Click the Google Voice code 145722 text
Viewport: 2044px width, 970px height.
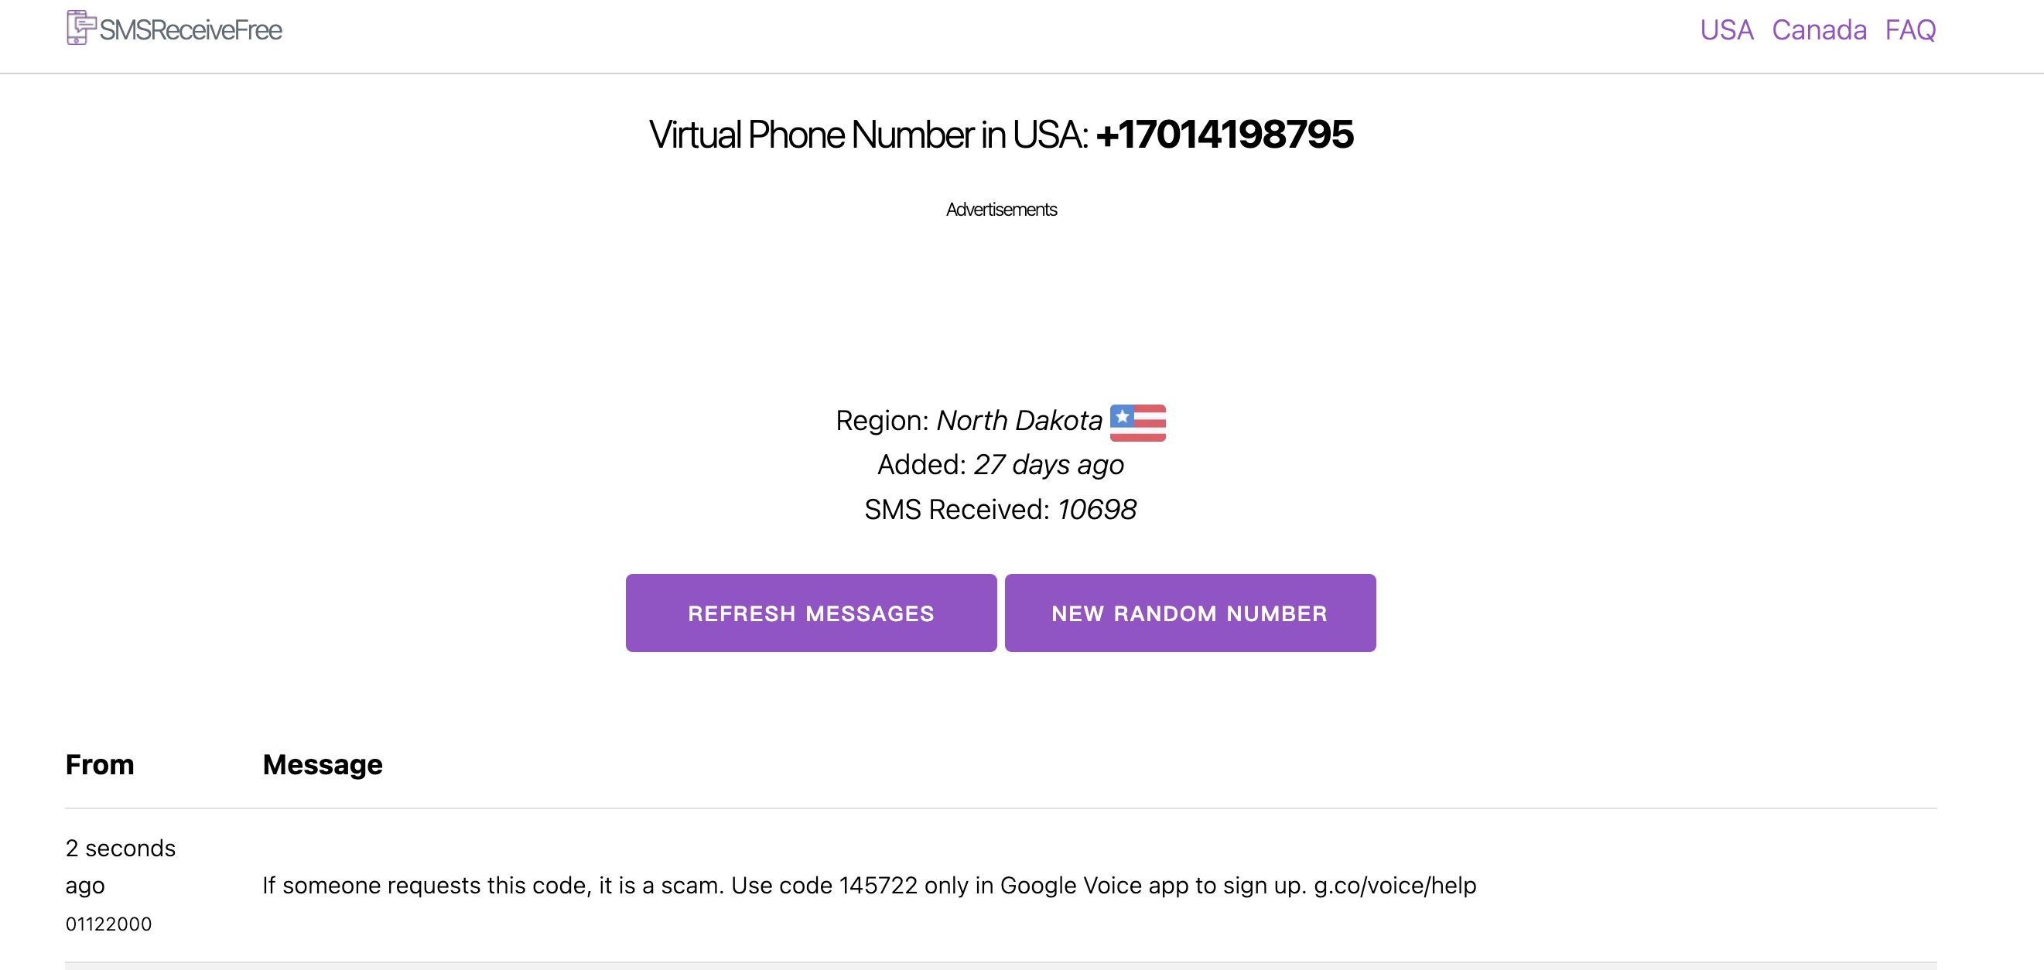point(877,885)
